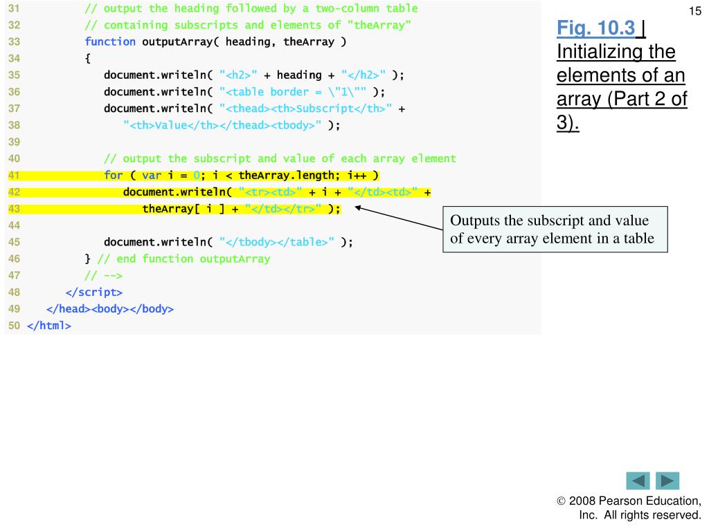Click the '<h2>' heading writeln line
Viewport: 709px width, 531px height.
[x=253, y=75]
